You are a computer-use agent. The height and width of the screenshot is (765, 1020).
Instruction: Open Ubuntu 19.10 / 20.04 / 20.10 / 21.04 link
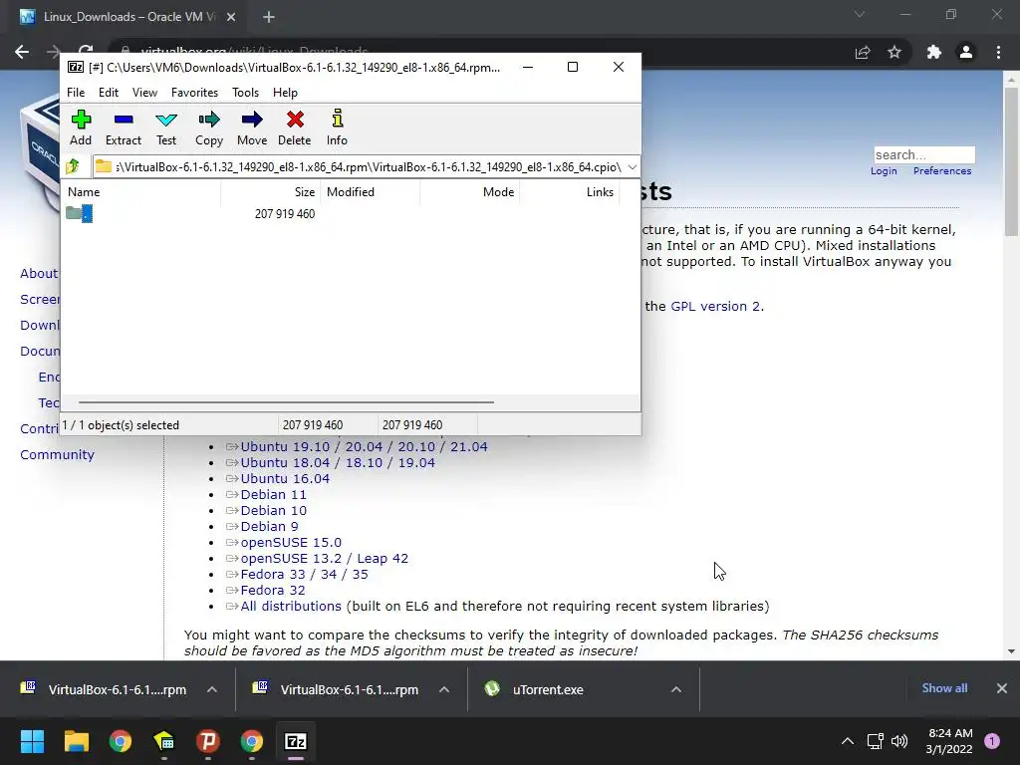pos(364,447)
